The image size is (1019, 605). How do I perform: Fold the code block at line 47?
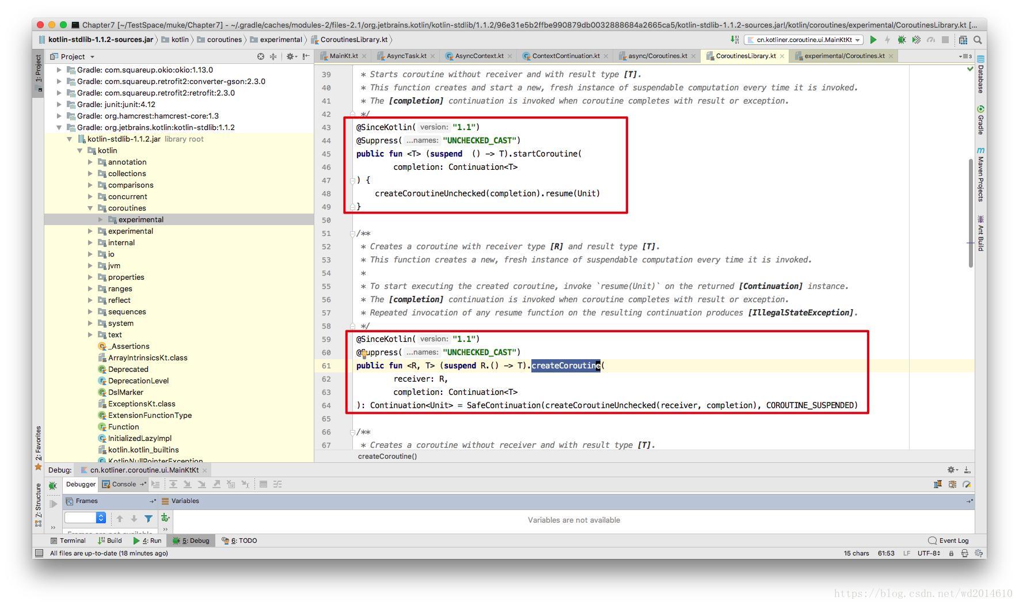coord(352,181)
